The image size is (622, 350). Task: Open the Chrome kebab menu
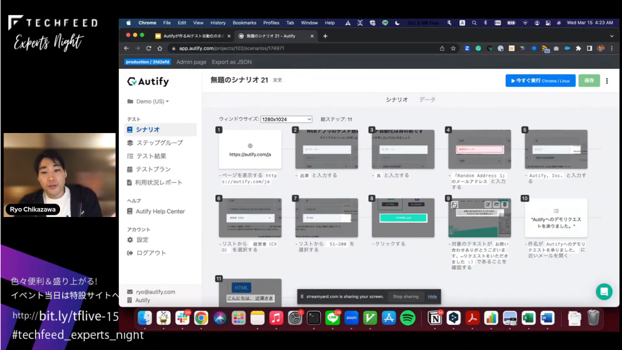click(612, 48)
